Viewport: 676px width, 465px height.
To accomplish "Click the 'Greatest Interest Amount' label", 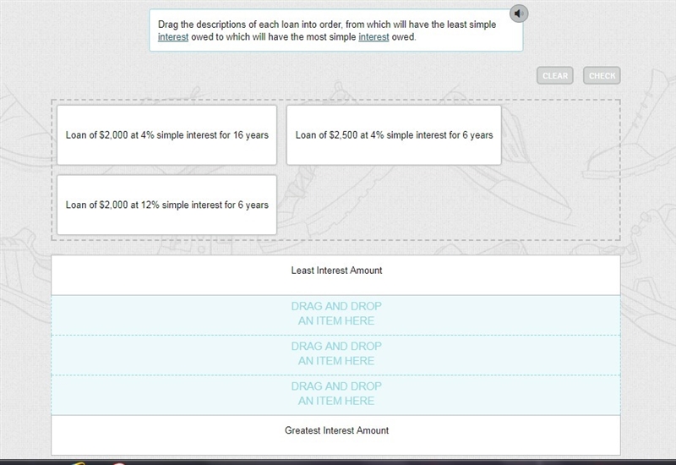I will point(336,430).
